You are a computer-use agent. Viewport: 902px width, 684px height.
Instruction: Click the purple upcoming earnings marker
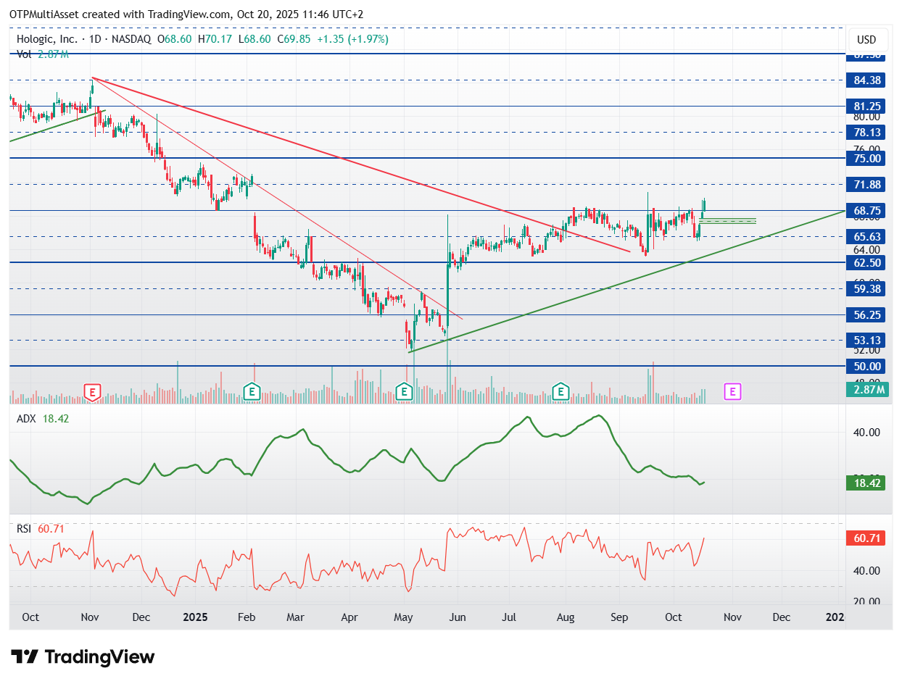pyautogui.click(x=732, y=392)
